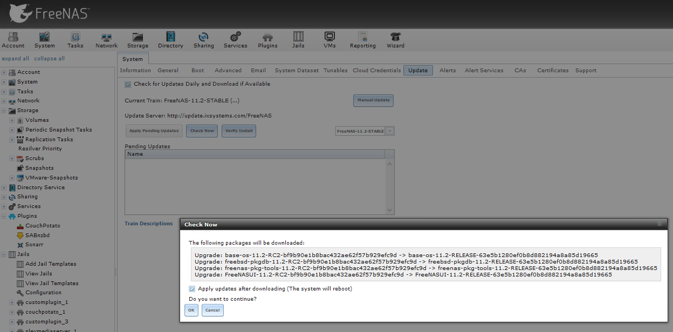Image resolution: width=673 pixels, height=332 pixels.
Task: Click the Verify Install button
Action: (x=239, y=131)
